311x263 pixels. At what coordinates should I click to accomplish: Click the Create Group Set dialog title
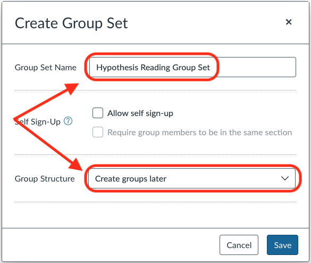(71, 23)
